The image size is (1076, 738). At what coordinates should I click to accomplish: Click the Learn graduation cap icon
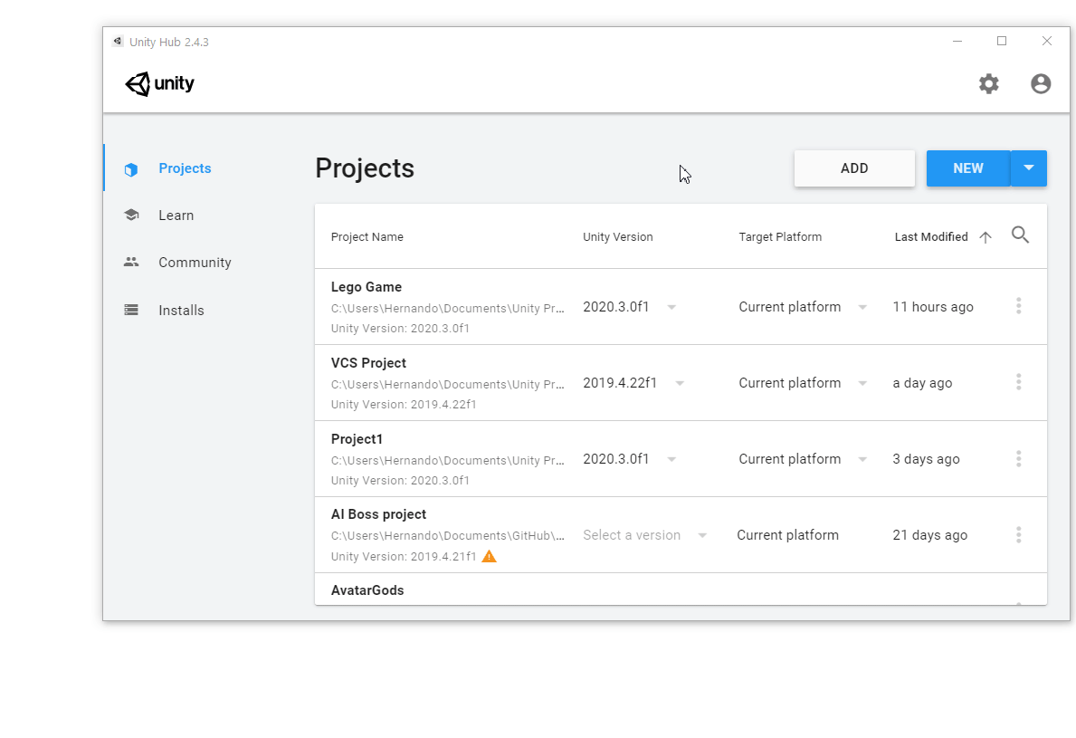[131, 215]
